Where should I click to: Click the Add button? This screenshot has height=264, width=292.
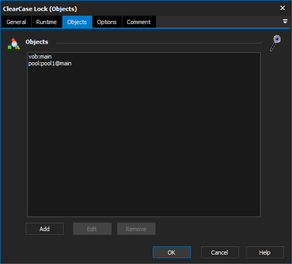tap(44, 229)
